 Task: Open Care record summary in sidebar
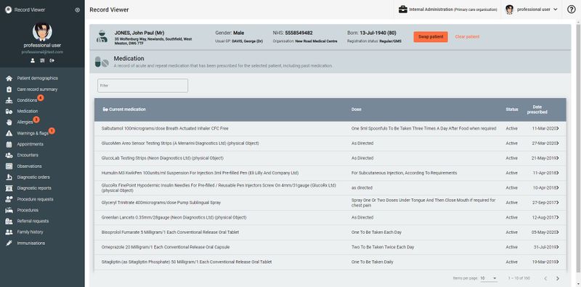click(x=37, y=89)
